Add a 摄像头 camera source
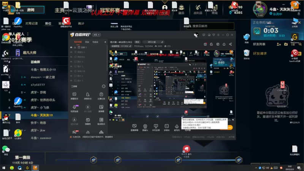Image resolution: width=304 pixels, height=171 pixels. click(x=145, y=128)
